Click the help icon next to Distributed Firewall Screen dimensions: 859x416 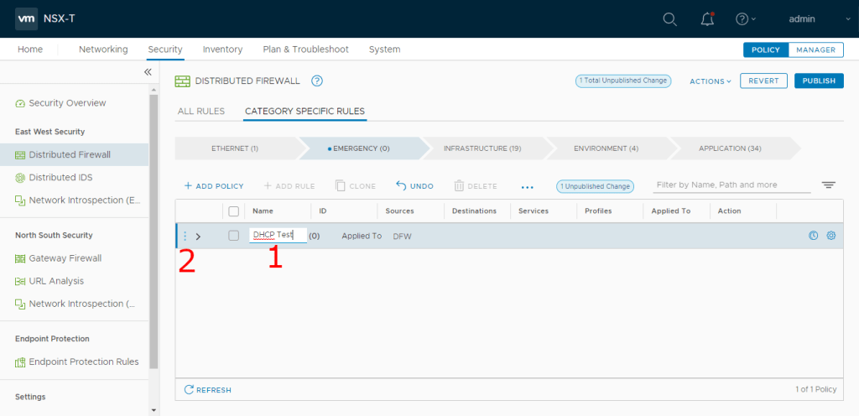317,81
